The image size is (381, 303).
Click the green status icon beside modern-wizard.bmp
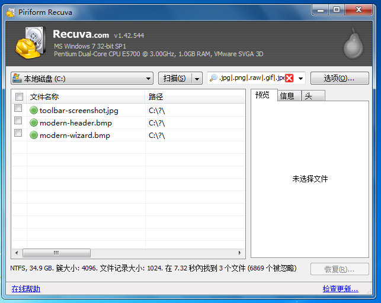tap(34, 135)
